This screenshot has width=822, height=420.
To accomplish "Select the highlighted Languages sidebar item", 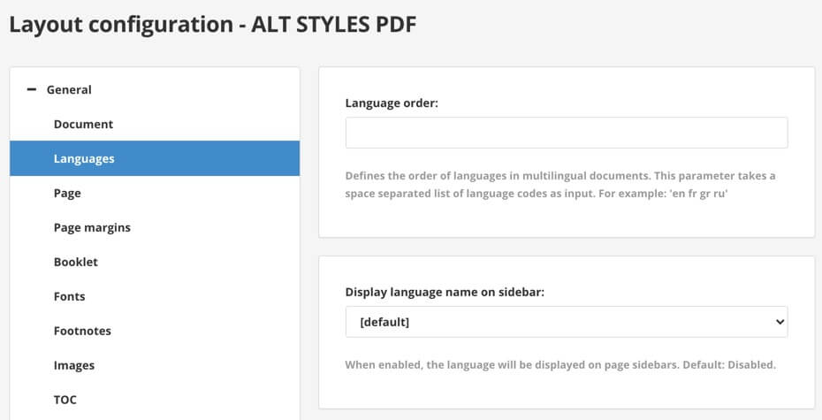I will coord(84,158).
